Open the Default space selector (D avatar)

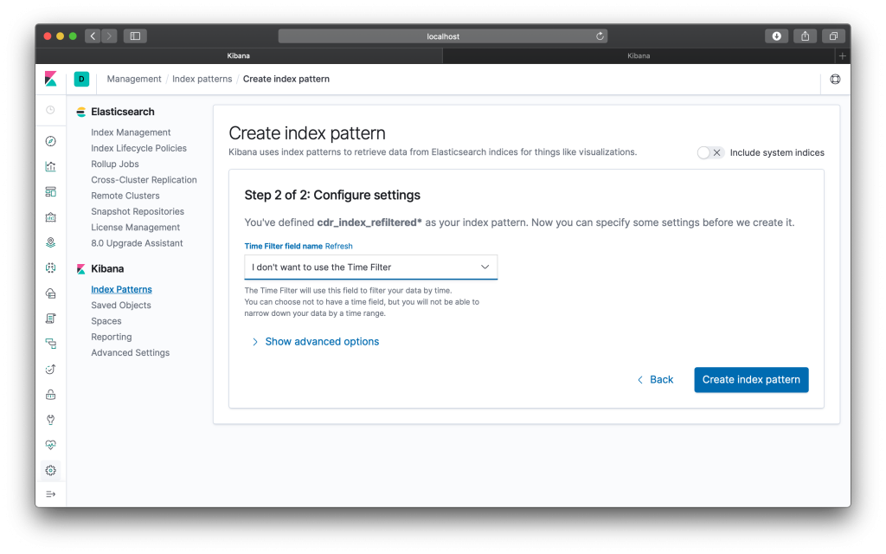(81, 79)
